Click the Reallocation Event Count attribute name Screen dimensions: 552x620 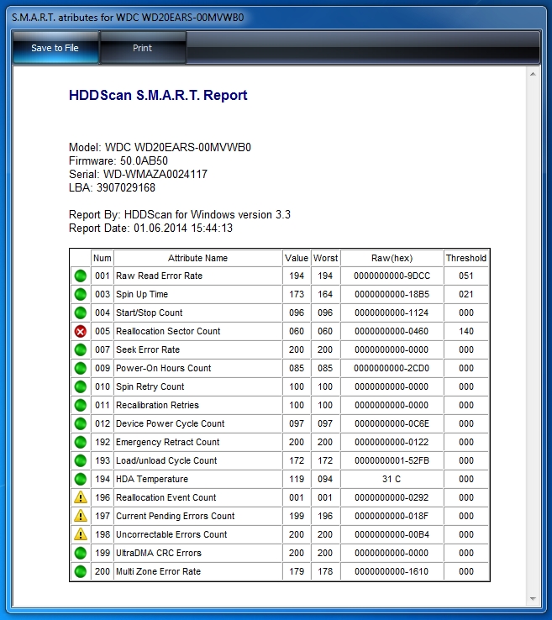pos(166,497)
